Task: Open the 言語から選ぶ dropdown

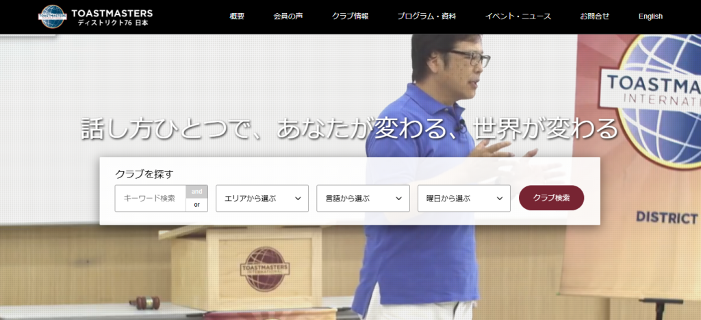Action: [x=363, y=198]
